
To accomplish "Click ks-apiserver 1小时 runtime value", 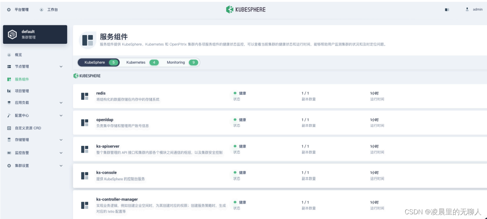I will [374, 147].
